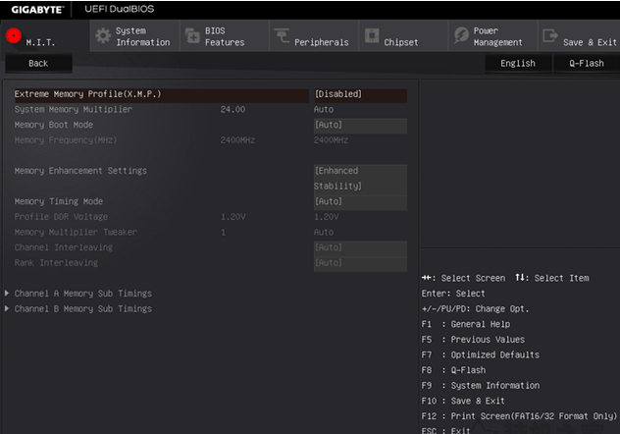Click the red M.I.T. icon
The height and width of the screenshot is (434, 620).
[x=14, y=36]
